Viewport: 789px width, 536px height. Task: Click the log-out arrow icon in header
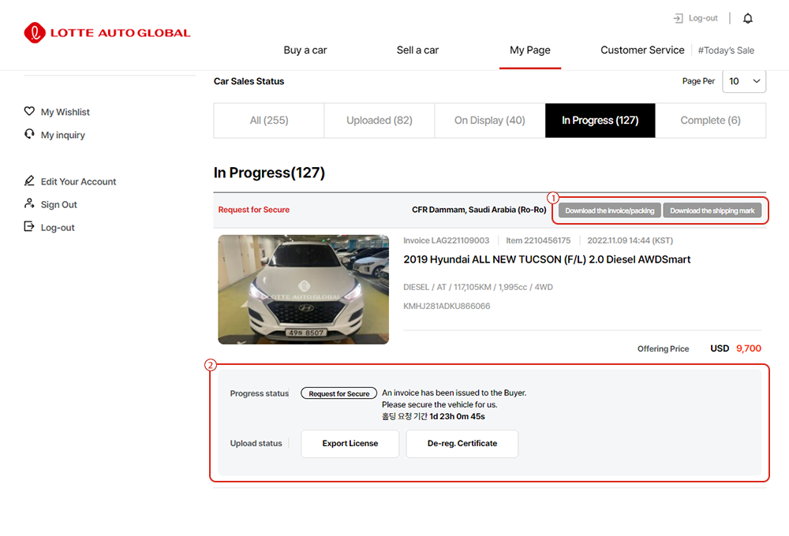point(678,19)
